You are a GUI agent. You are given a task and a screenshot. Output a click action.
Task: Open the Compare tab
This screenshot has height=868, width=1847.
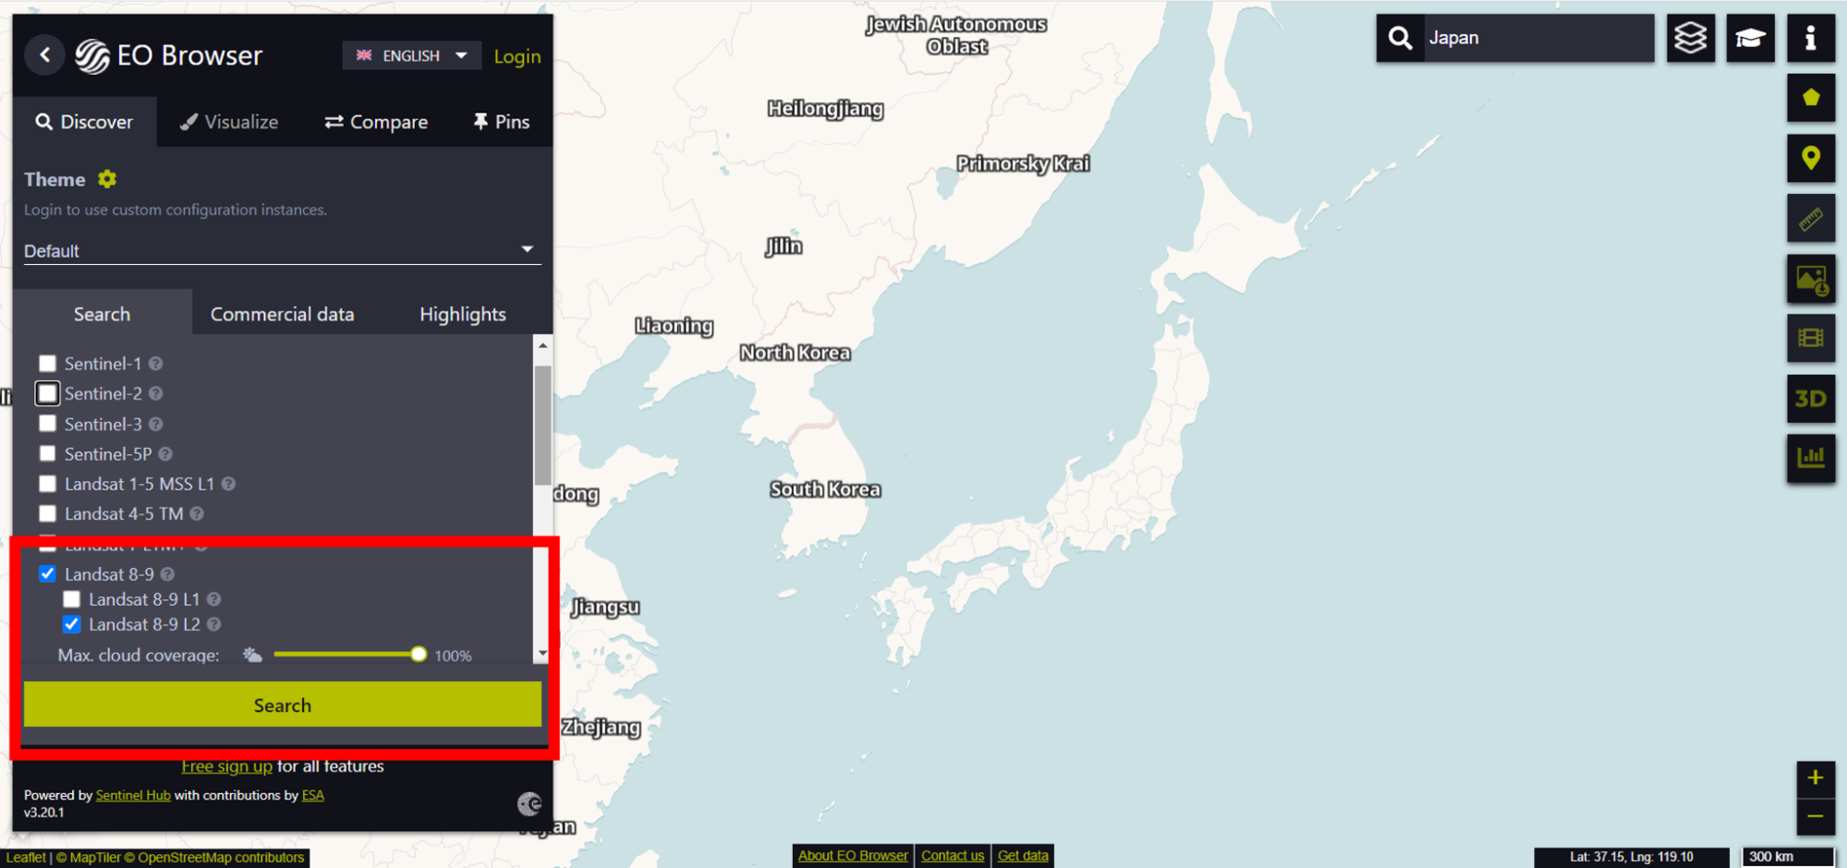coord(376,122)
